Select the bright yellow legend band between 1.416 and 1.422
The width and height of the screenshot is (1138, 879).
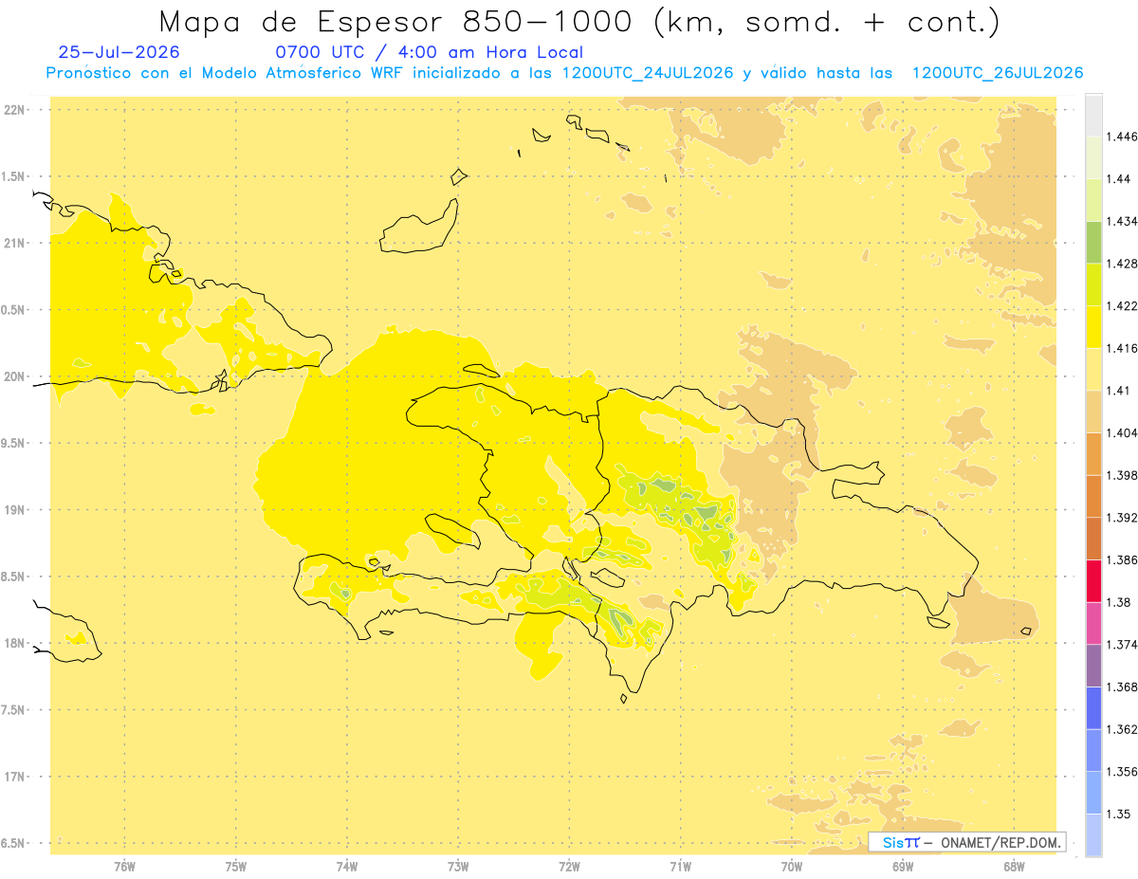(x=1093, y=326)
